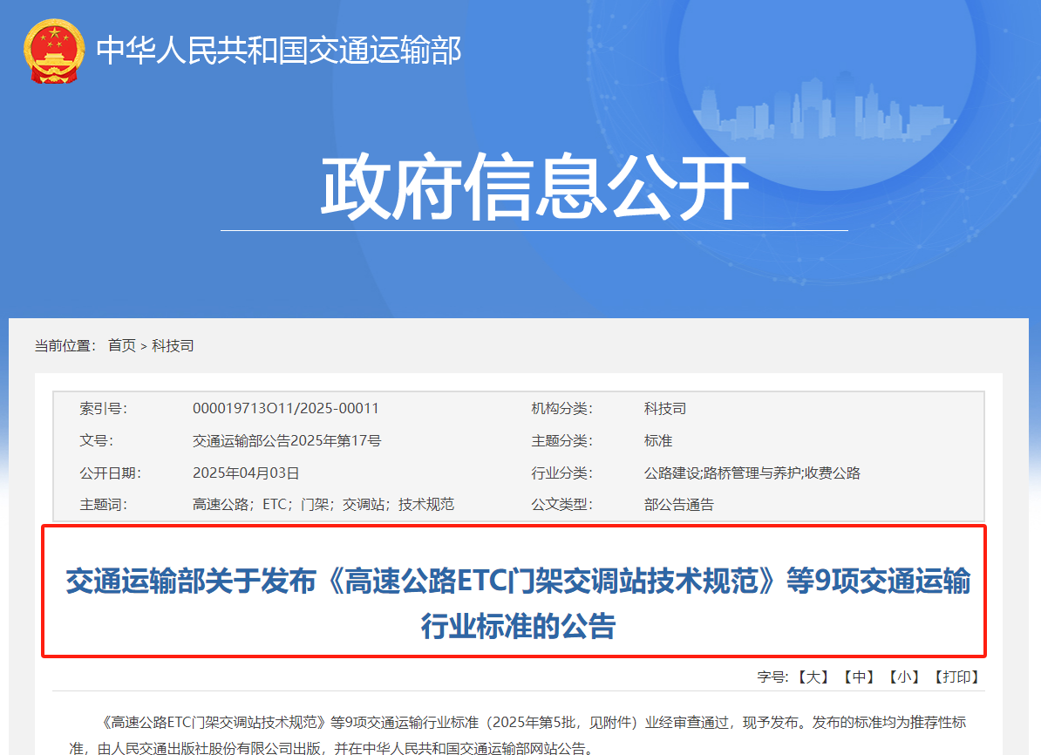This screenshot has height=755, width=1041.
Task: Set font size to 大
Action: click(x=813, y=677)
